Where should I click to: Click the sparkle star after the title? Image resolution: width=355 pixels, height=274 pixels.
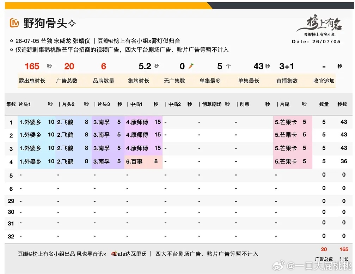[x=72, y=23]
